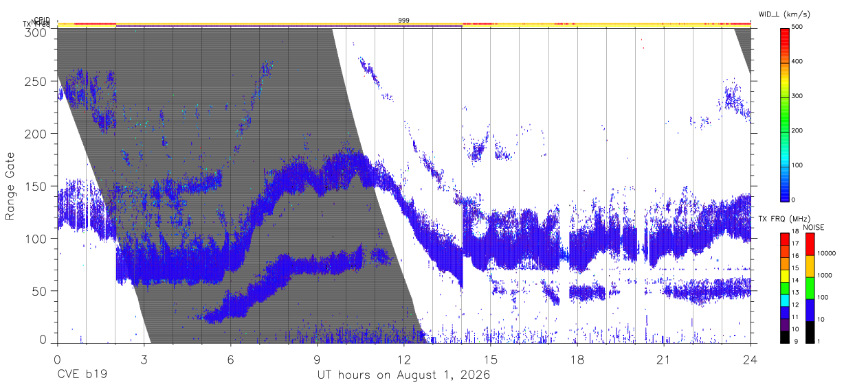Click the Range Gate tick label '250'
This screenshot has height=389, width=844.
point(35,81)
